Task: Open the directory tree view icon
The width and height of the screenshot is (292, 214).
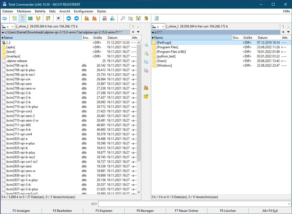Action: [x=38, y=18]
